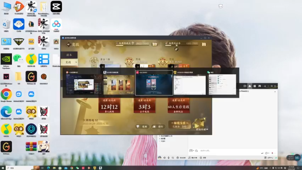Viewport: 302px width, 170px height.
Task: Click the speaker volume icon in the voice chat bar
Action: 165,158
